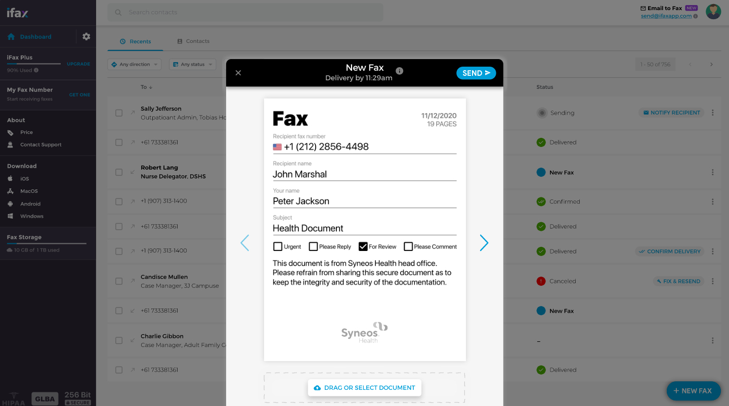Open the Any status filter dropdown
The image size is (729, 406).
[192, 65]
